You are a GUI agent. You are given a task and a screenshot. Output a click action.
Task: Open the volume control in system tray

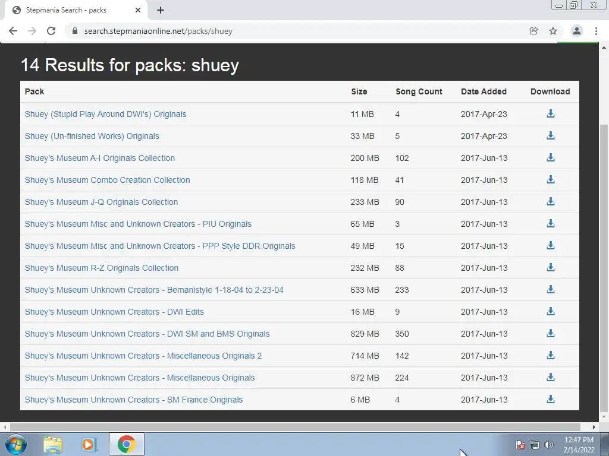[549, 445]
